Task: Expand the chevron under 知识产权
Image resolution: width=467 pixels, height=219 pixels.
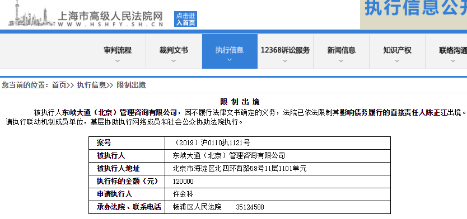Action: point(397,61)
